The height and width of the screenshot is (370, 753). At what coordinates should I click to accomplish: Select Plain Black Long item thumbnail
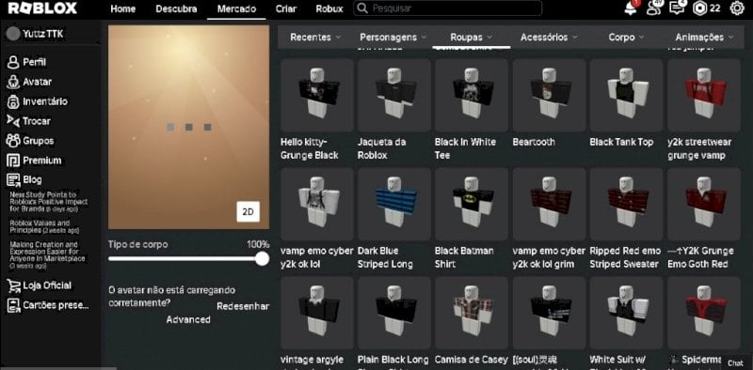click(x=394, y=313)
